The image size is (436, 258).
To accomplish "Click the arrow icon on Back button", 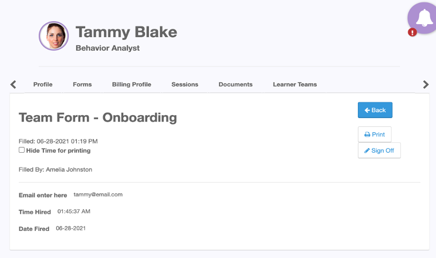I will (x=367, y=110).
